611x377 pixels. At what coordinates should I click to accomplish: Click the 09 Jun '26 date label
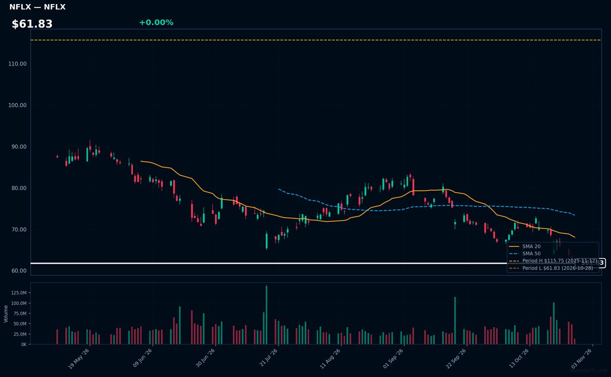click(142, 358)
